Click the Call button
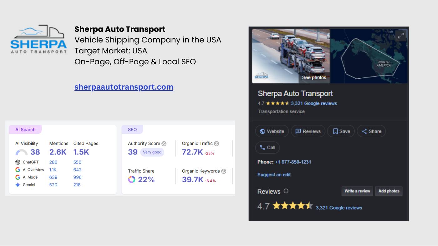This screenshot has height=246, width=438. 267,147
